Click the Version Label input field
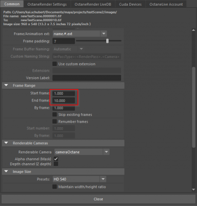The image size is (197, 206). tap(87, 78)
